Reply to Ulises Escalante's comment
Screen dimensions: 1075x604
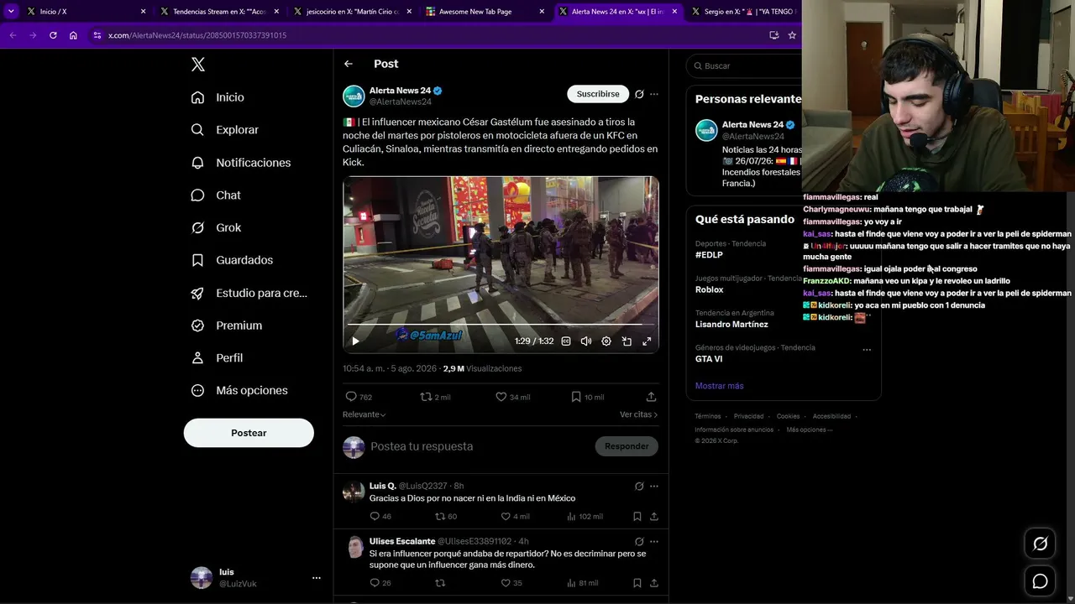380,583
